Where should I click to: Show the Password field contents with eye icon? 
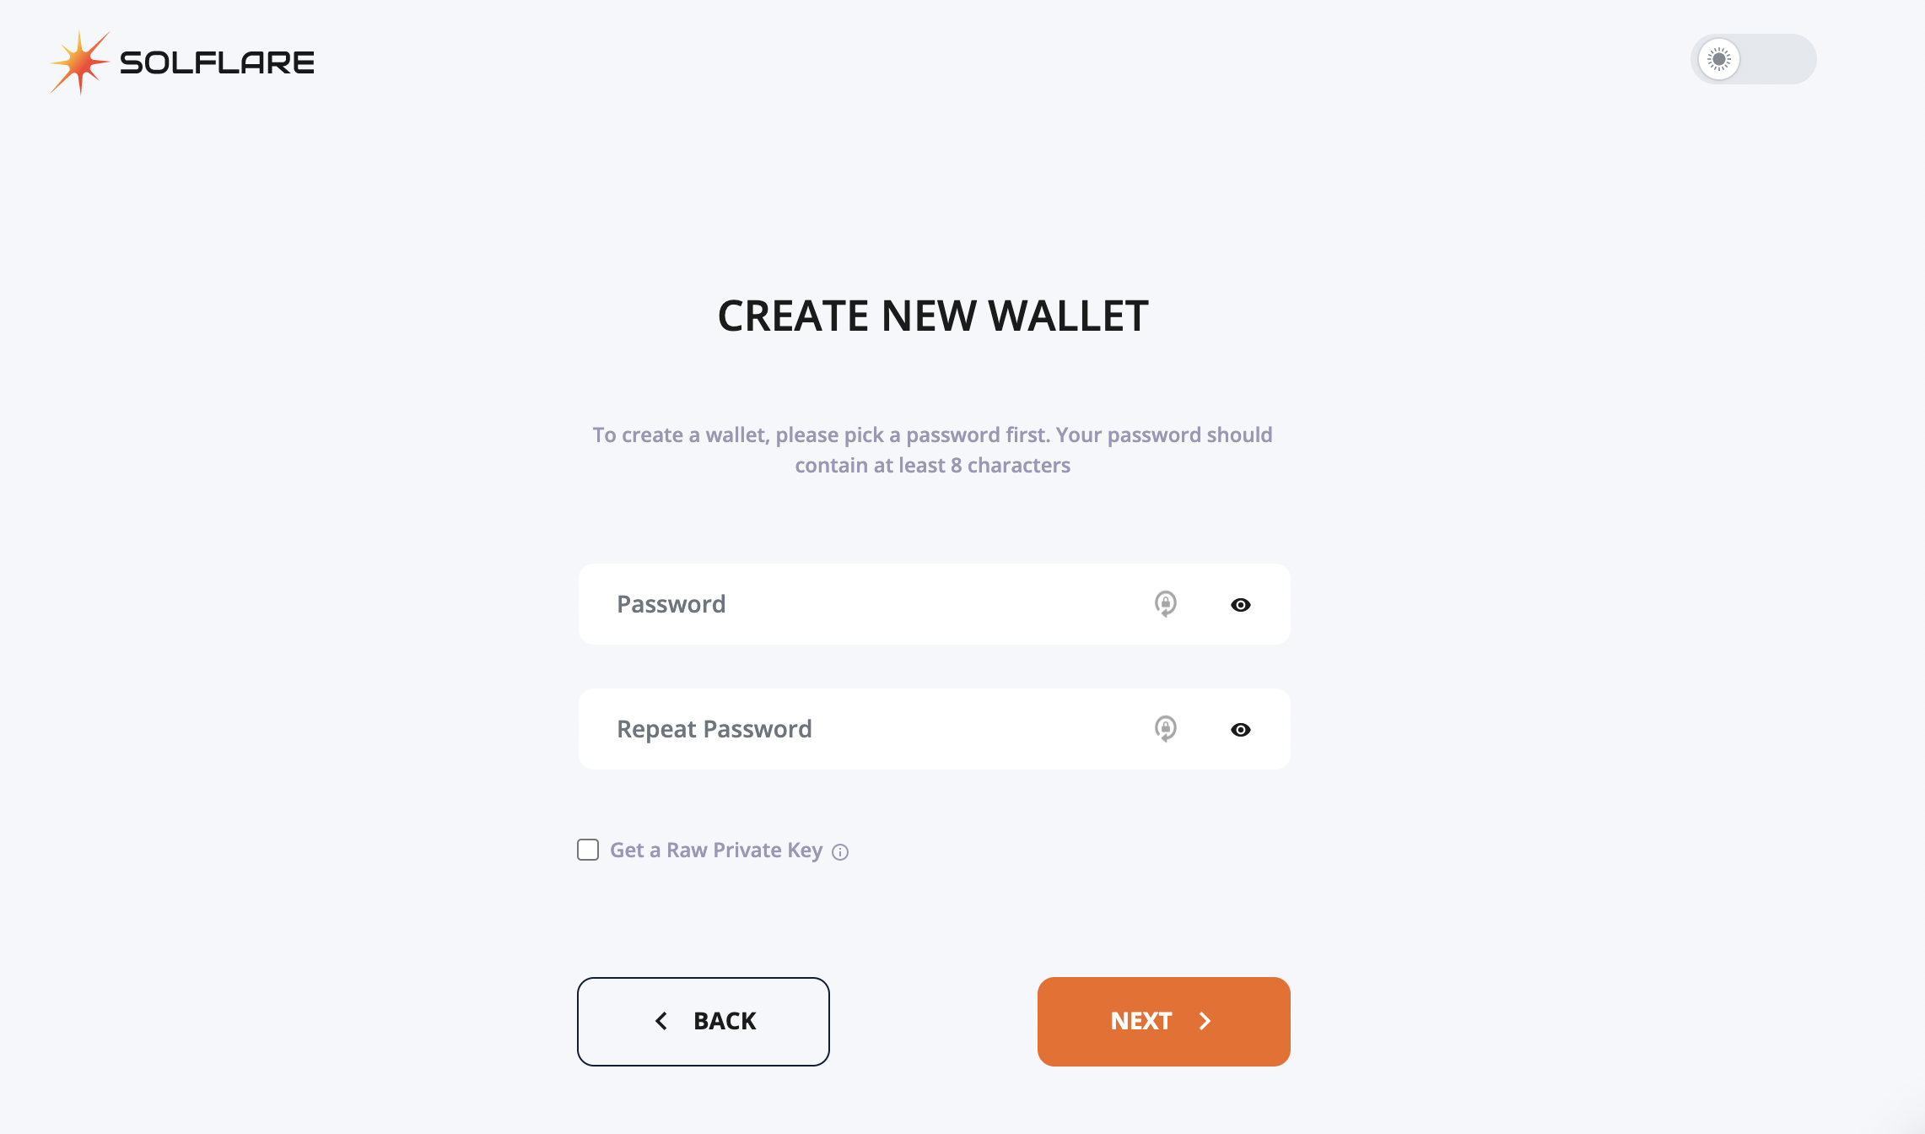click(x=1240, y=605)
